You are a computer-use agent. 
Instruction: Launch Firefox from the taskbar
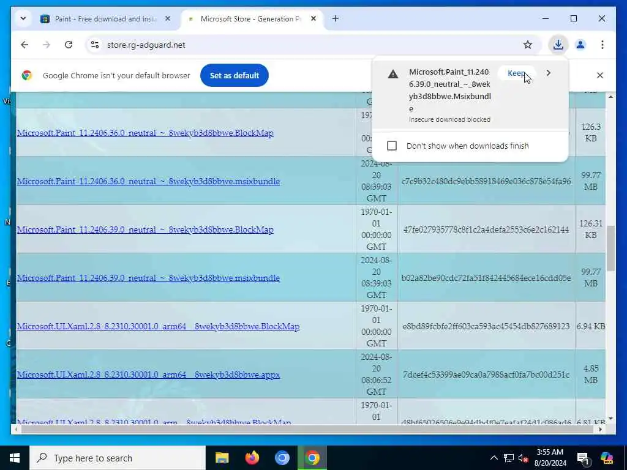click(x=252, y=458)
